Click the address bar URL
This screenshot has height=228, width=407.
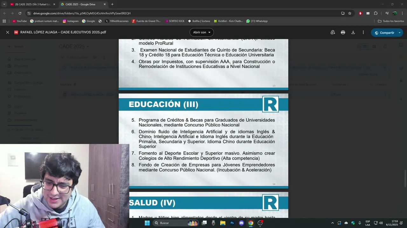coord(82,13)
